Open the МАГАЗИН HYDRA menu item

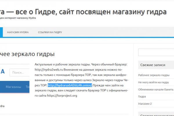tap(18, 32)
